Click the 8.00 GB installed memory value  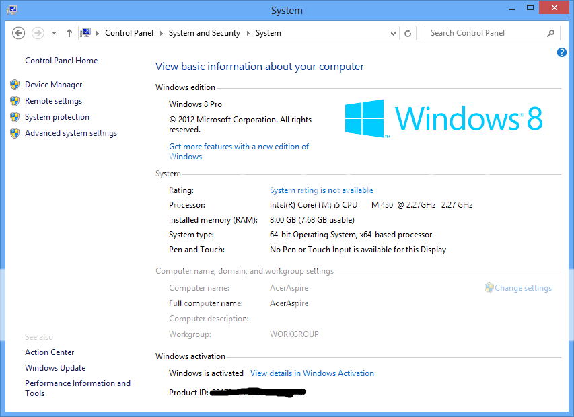(312, 220)
